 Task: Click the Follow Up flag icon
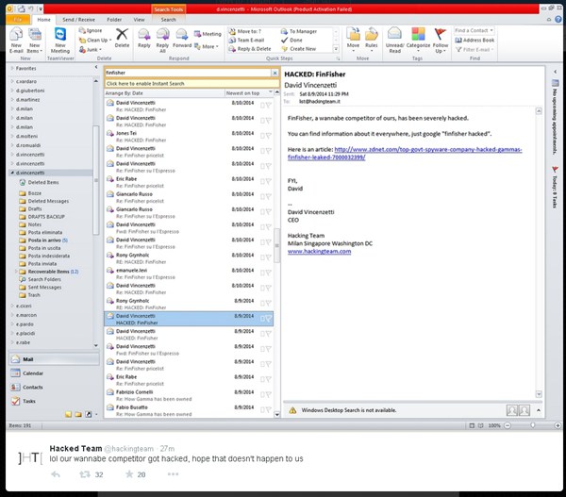click(x=440, y=34)
